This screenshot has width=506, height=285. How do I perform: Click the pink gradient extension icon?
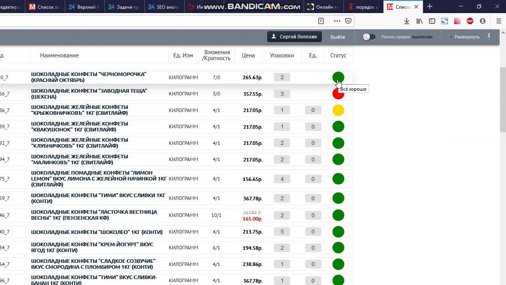[x=457, y=21]
